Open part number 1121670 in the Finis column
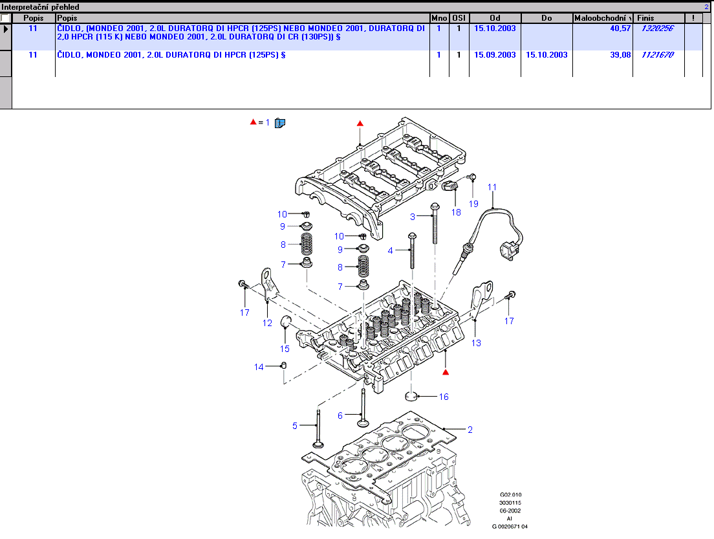 coord(657,55)
